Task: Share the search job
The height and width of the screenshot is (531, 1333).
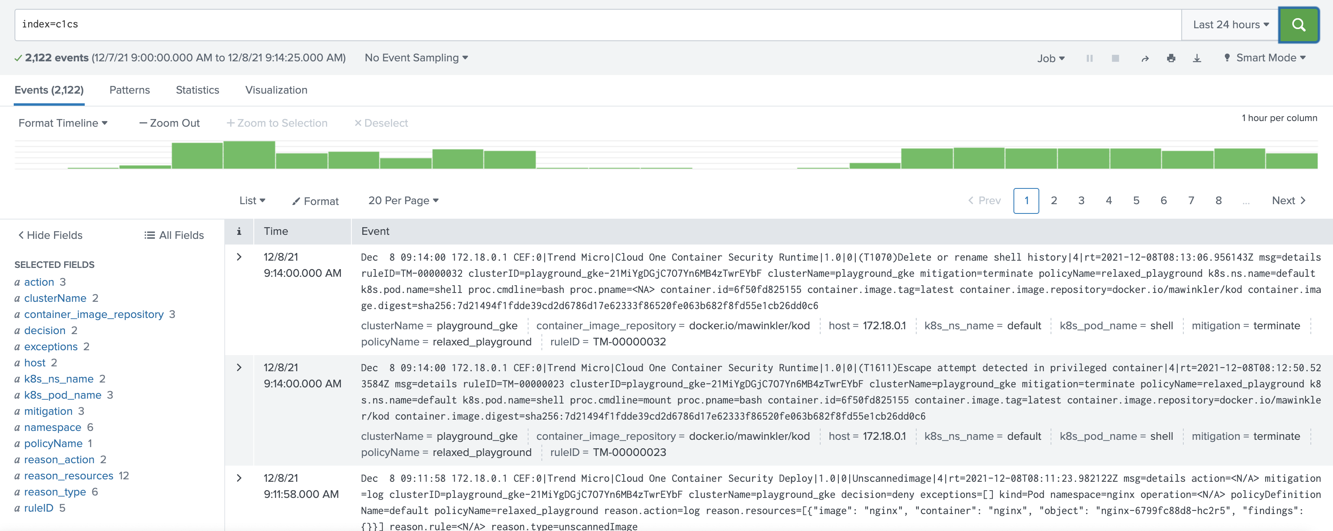Action: pyautogui.click(x=1145, y=59)
